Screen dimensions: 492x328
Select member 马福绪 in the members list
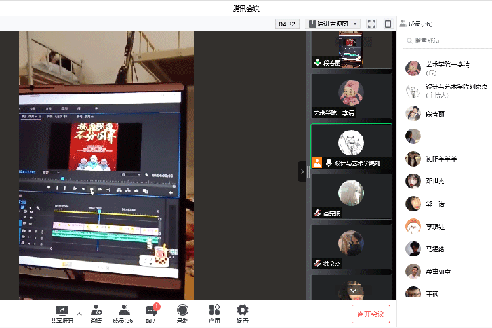tap(435, 249)
